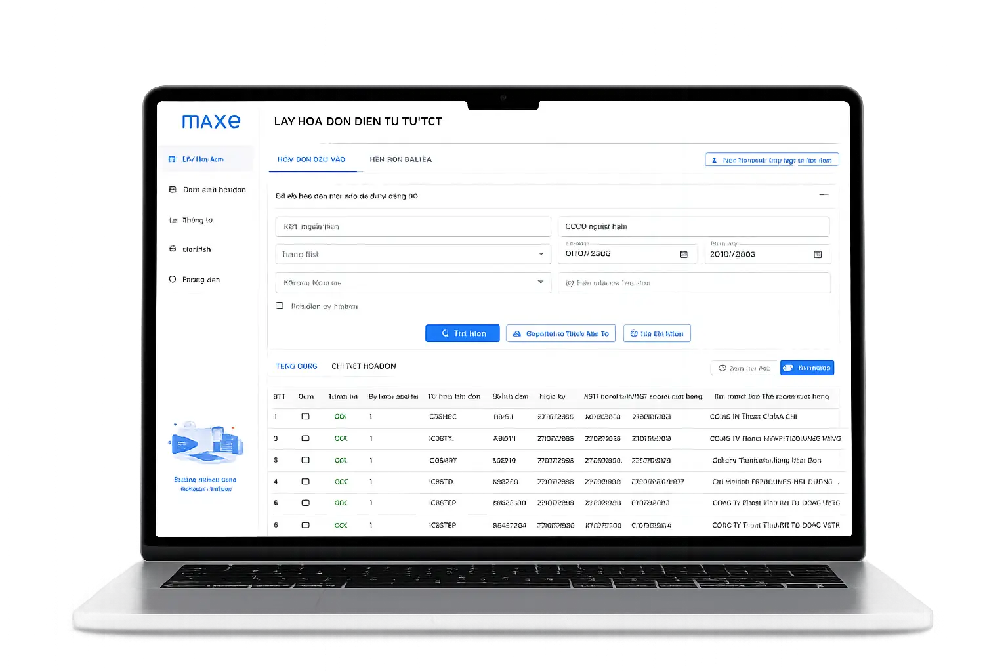Focus the 'CCCD nguisı haln' input field
This screenshot has width=1008, height=672.
pyautogui.click(x=694, y=226)
